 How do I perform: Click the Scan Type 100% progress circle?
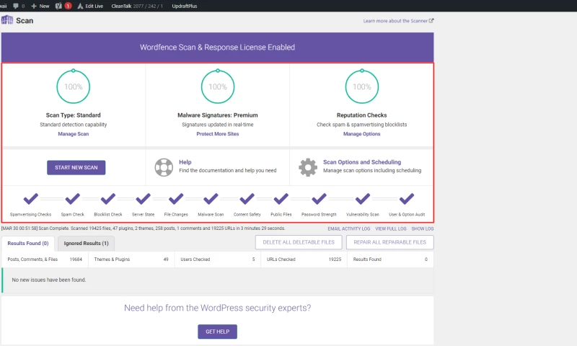pyautogui.click(x=74, y=86)
